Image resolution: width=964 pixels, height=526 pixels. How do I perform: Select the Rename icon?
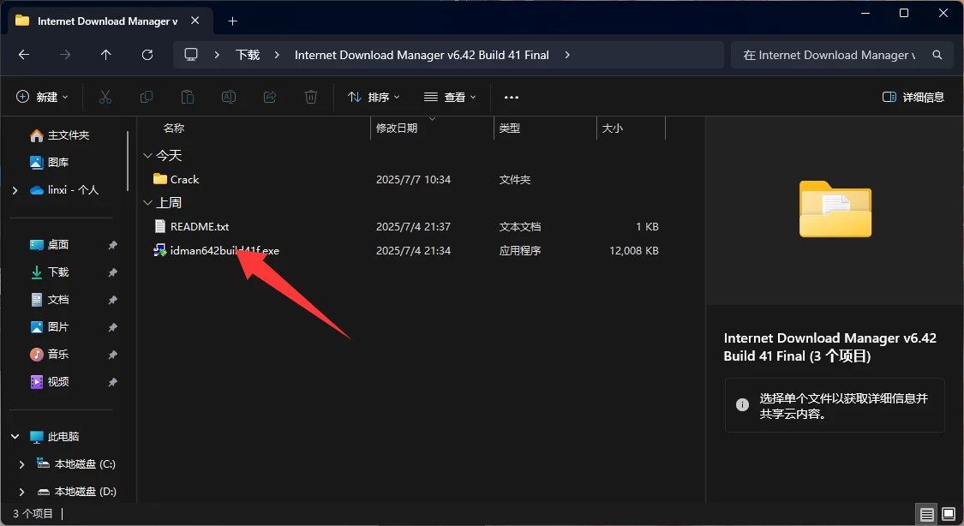click(229, 96)
